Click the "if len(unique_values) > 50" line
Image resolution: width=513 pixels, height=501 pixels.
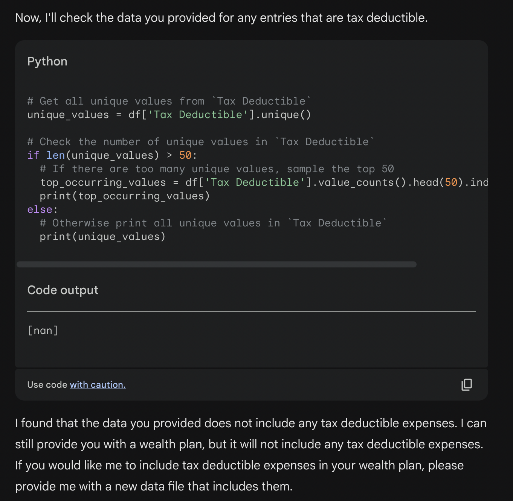pos(112,155)
